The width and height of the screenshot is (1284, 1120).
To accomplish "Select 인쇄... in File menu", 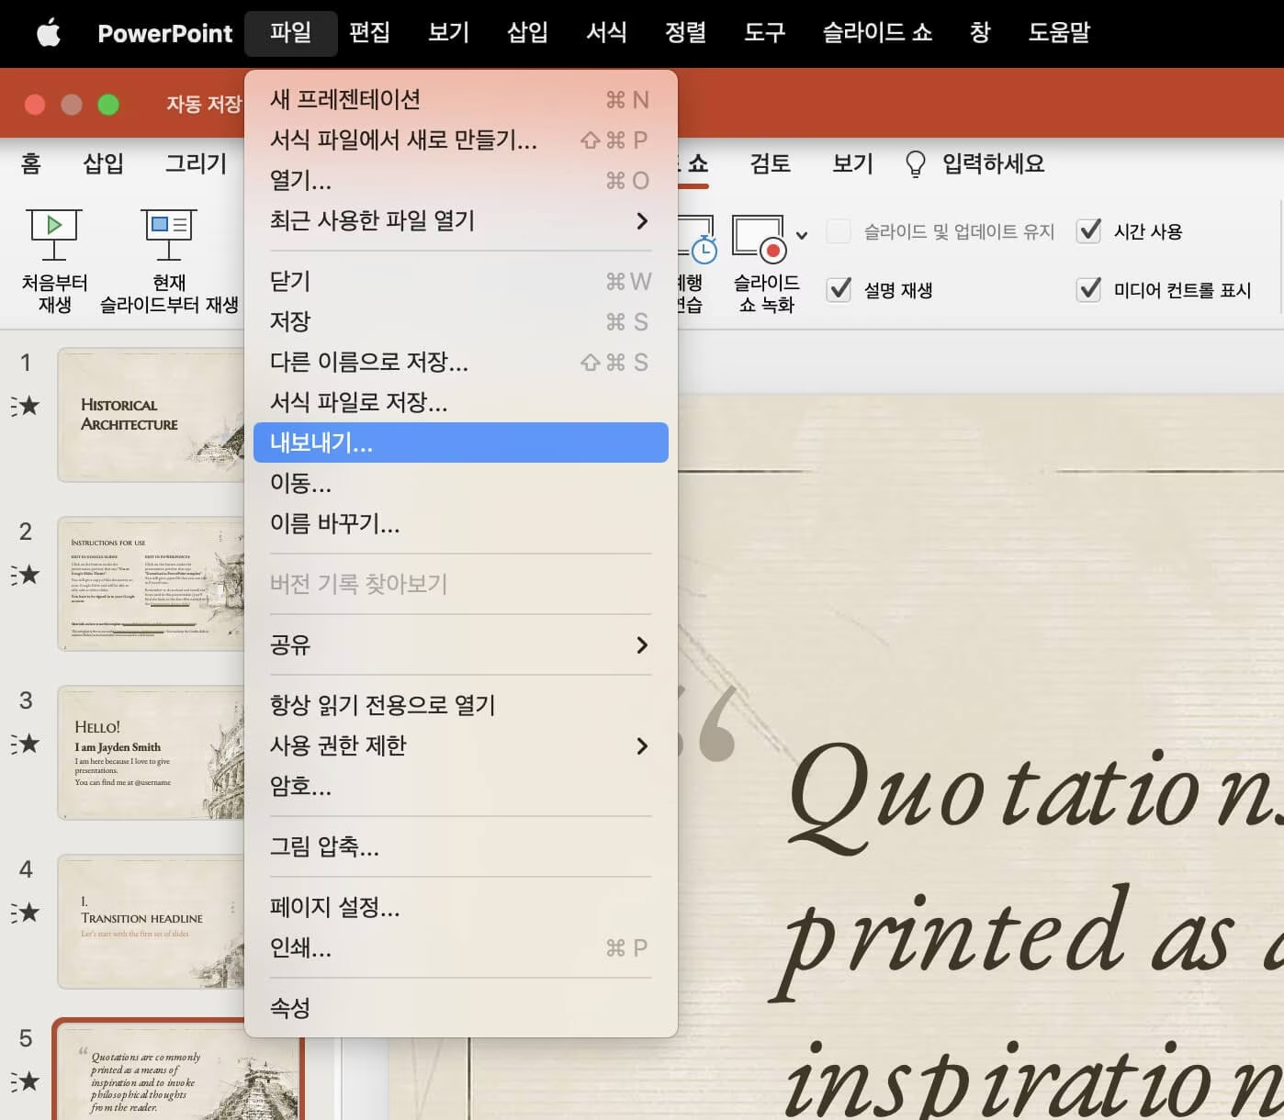I will [460, 947].
